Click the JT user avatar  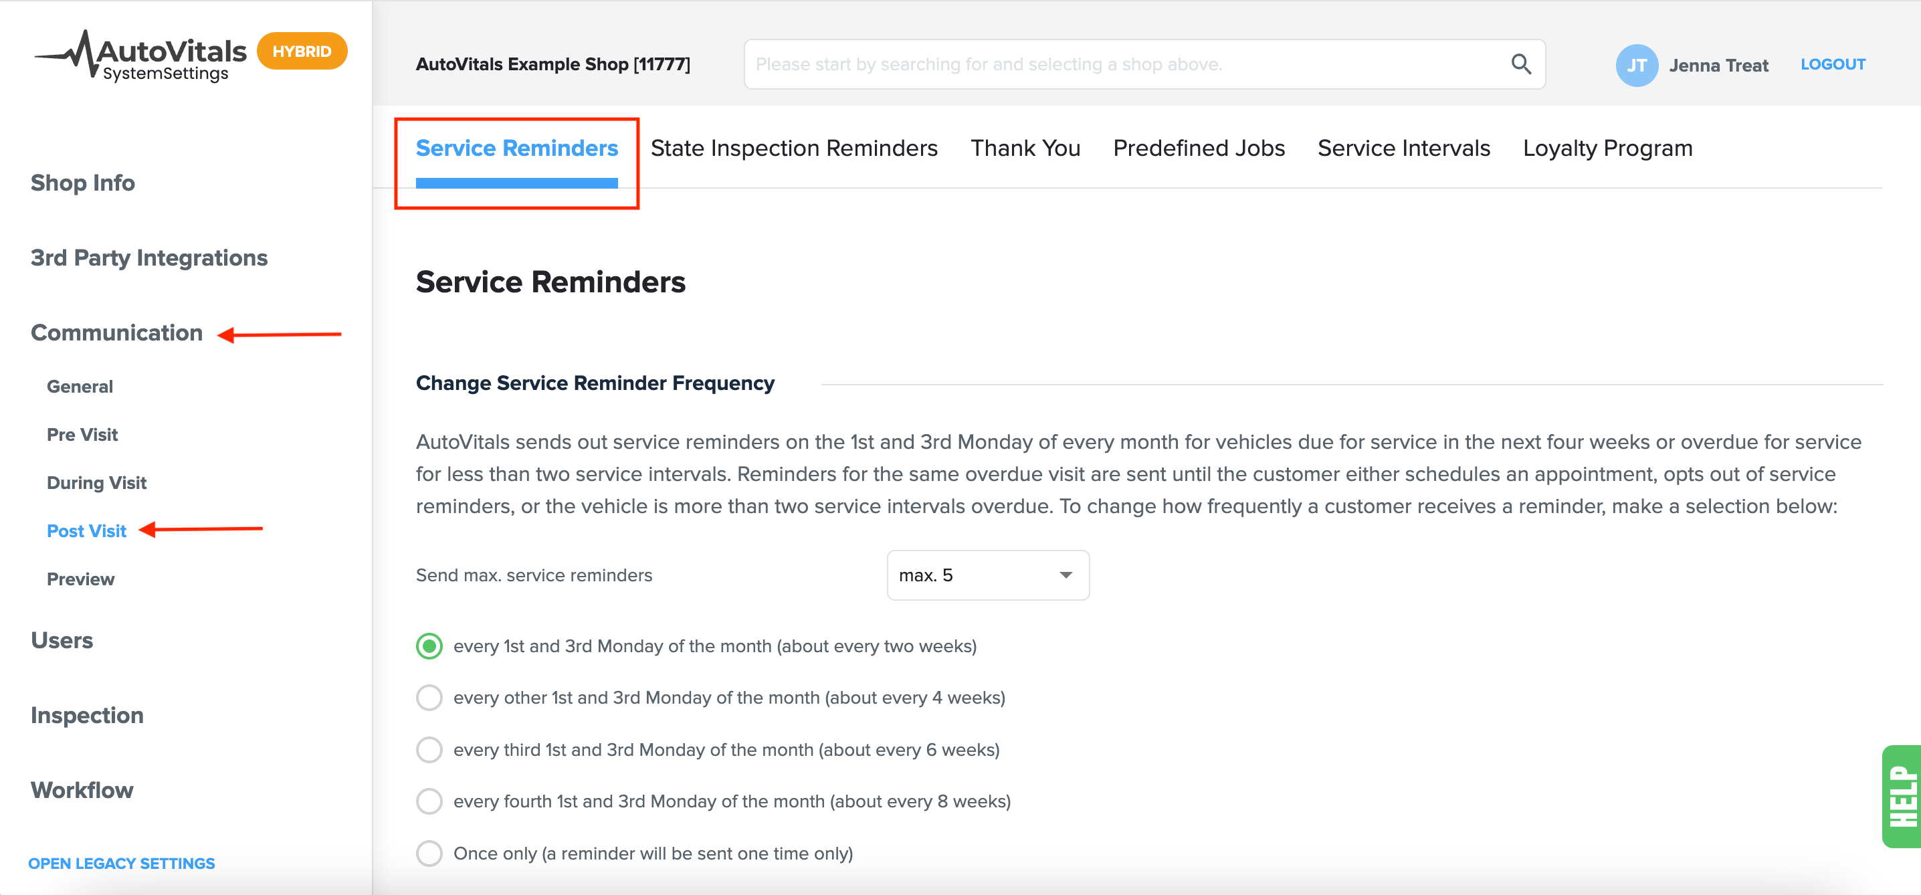(1636, 65)
